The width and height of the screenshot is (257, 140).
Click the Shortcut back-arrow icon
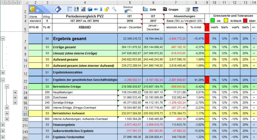128,11
